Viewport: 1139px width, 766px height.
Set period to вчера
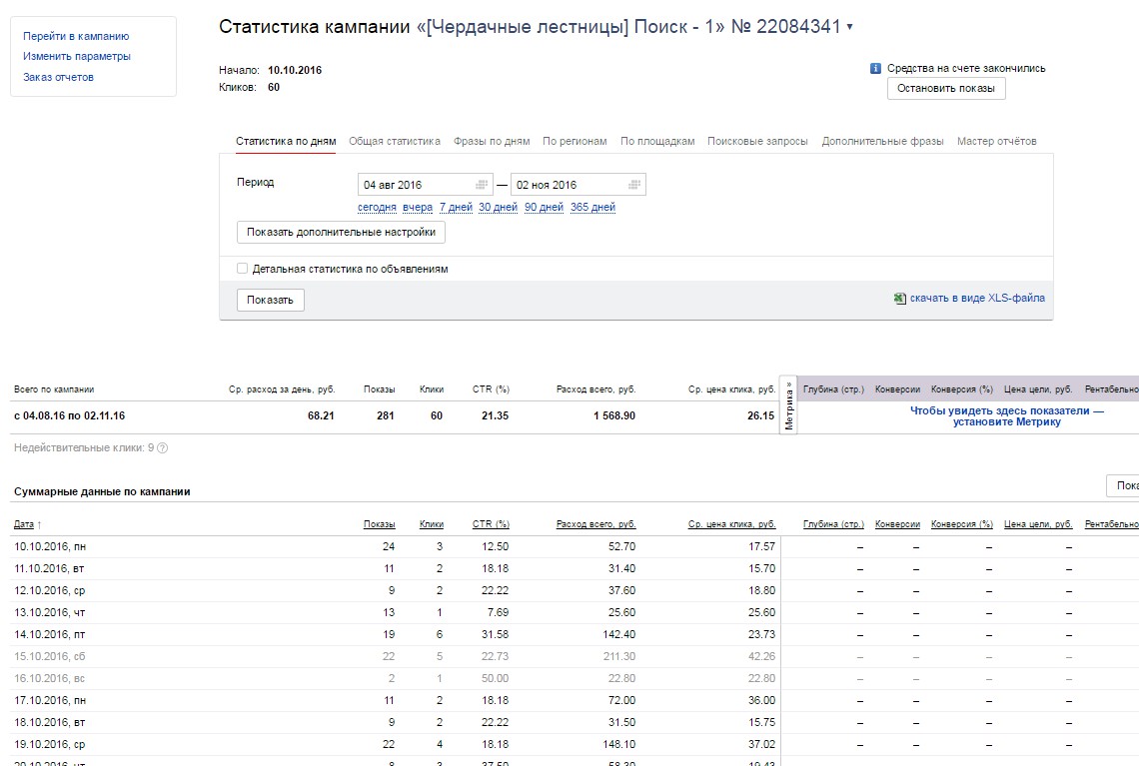pos(418,207)
